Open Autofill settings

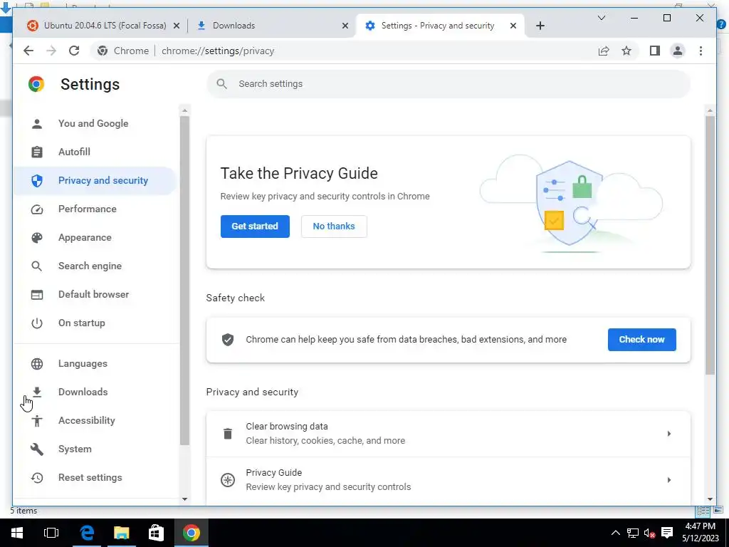pos(95,152)
